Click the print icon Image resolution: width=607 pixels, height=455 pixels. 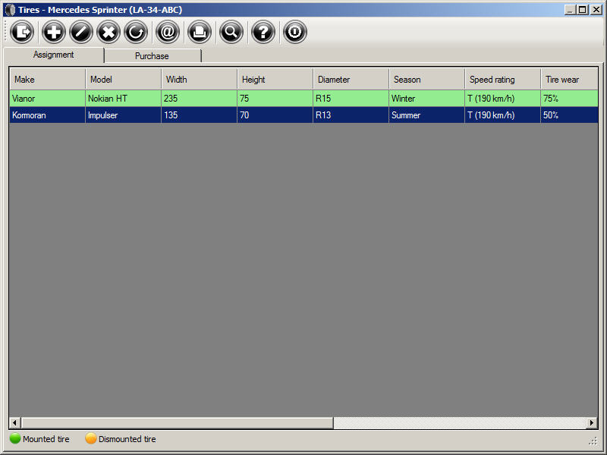(x=199, y=32)
